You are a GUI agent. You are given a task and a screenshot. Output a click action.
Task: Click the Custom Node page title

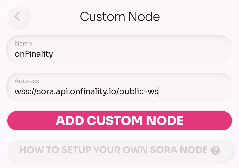coord(120,16)
